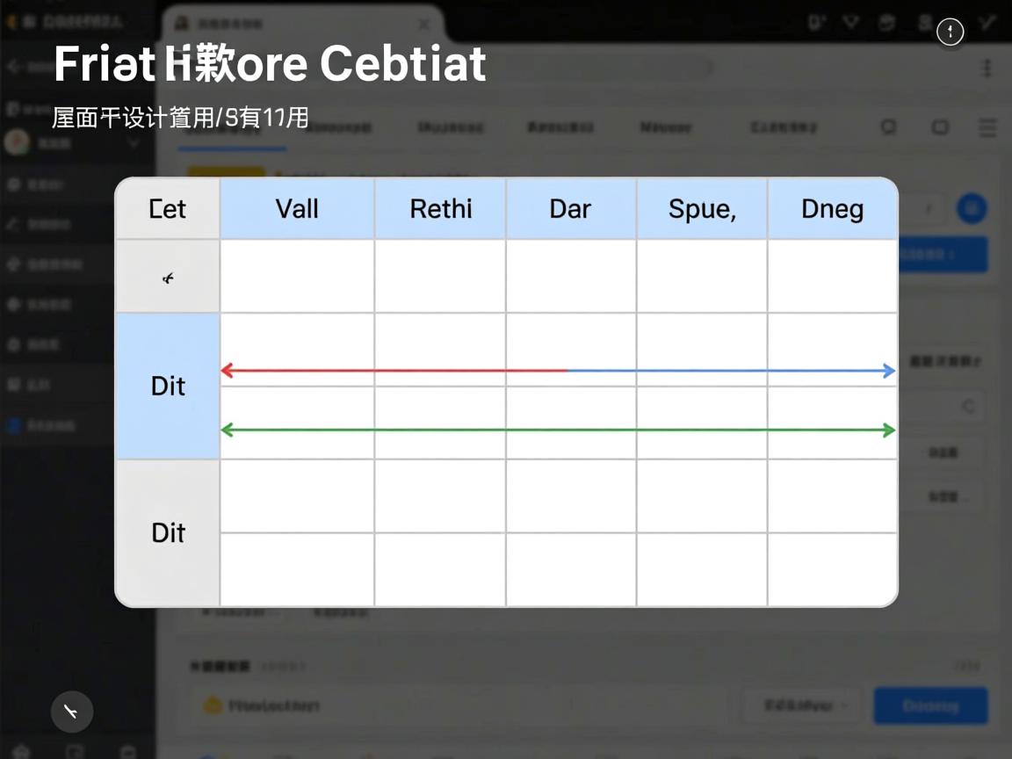Screen dimensions: 1012x759
Task: Open the vertical three-dot menu
Action: point(987,69)
